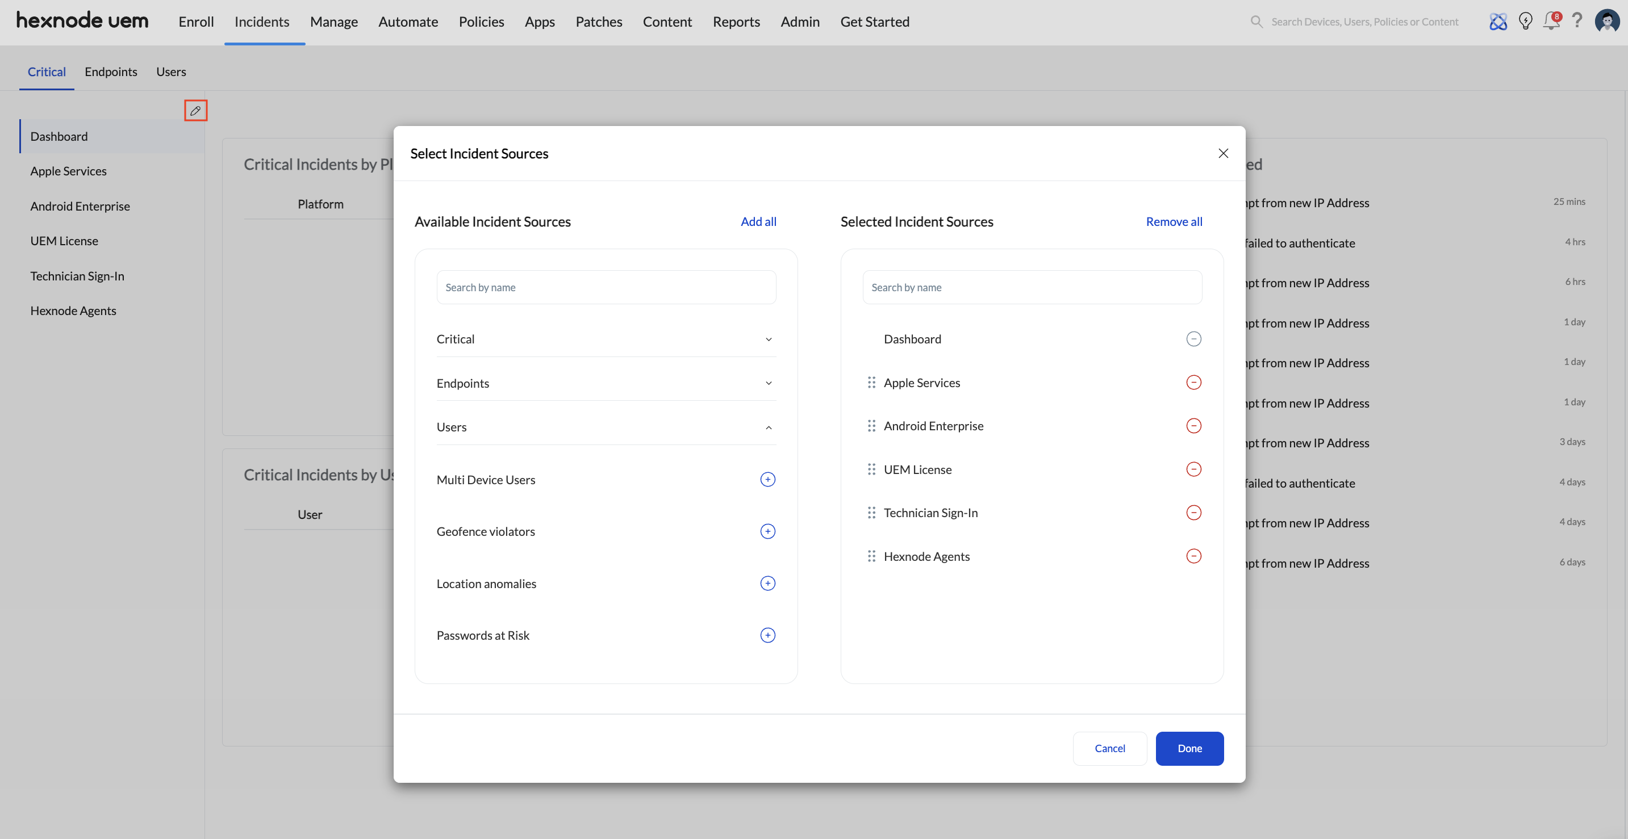Open the Get Started menu
The height and width of the screenshot is (839, 1628).
(x=874, y=22)
